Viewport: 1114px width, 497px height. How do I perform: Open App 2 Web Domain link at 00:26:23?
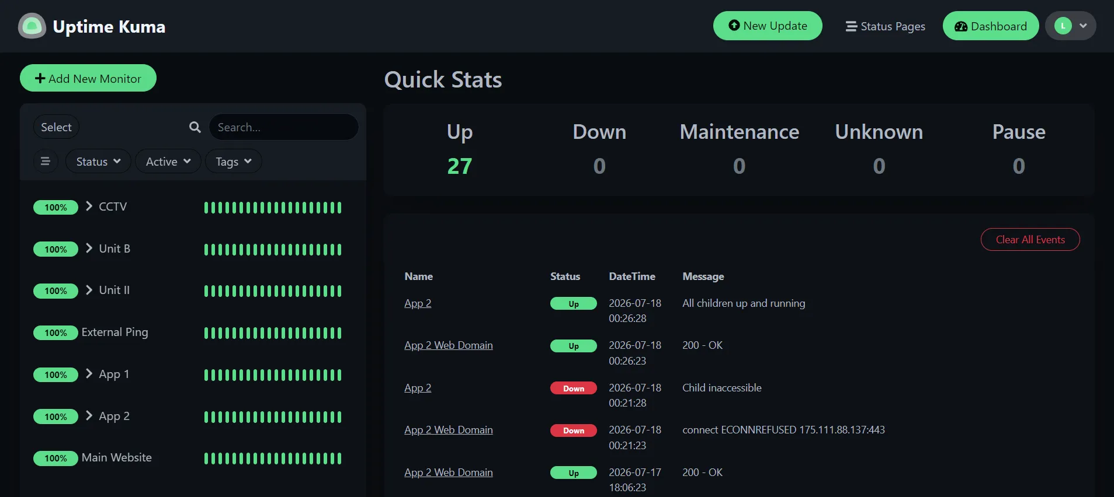click(449, 345)
